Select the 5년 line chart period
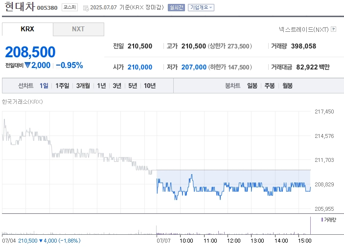Viewport: 344px width, 247px height. [133, 86]
